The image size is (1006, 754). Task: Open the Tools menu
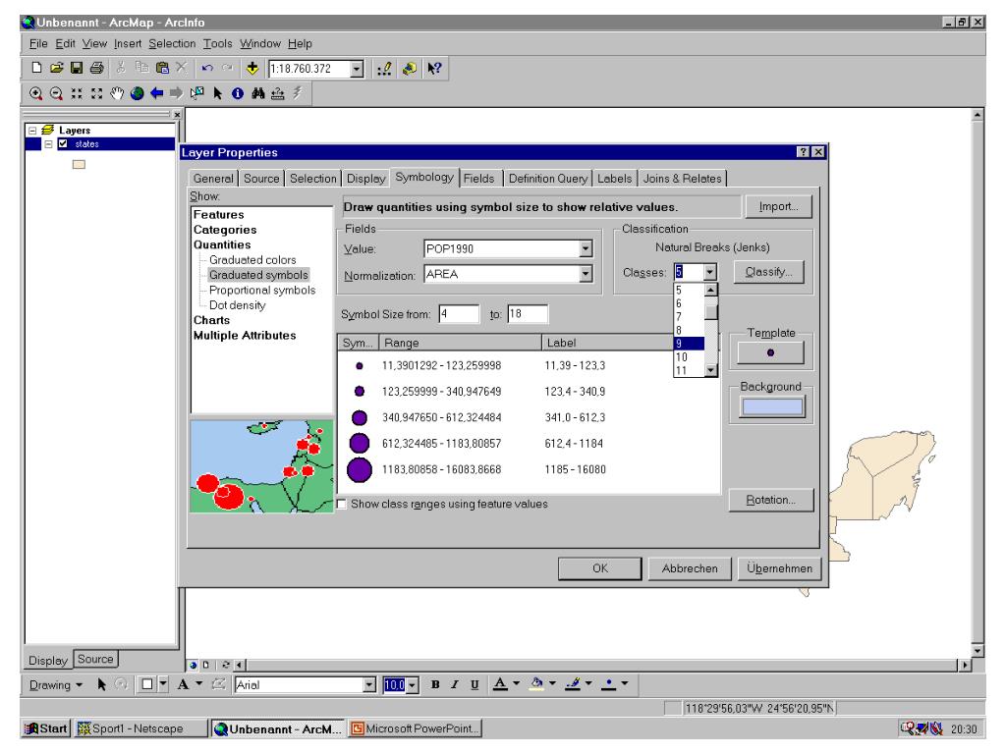(217, 43)
